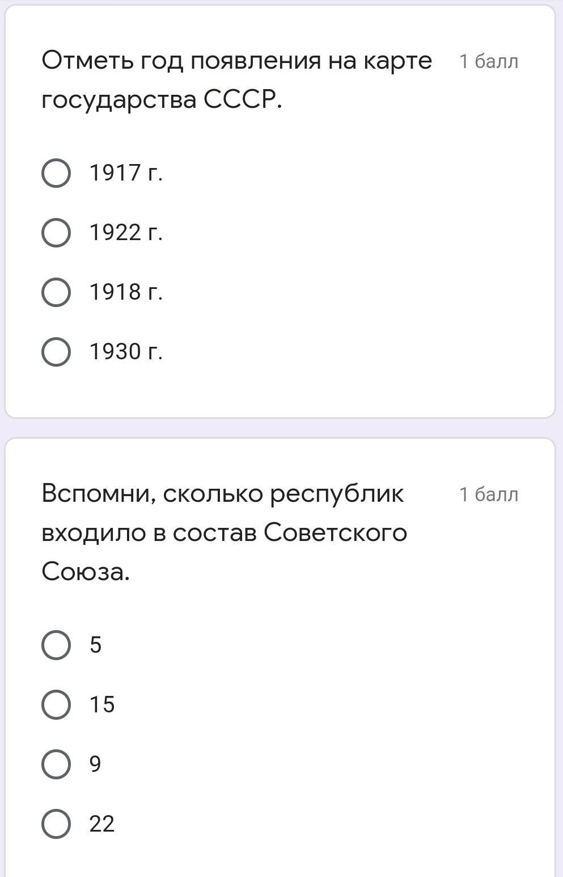Click "1 балл" label on second question
Screen dimensions: 563x877
click(488, 495)
